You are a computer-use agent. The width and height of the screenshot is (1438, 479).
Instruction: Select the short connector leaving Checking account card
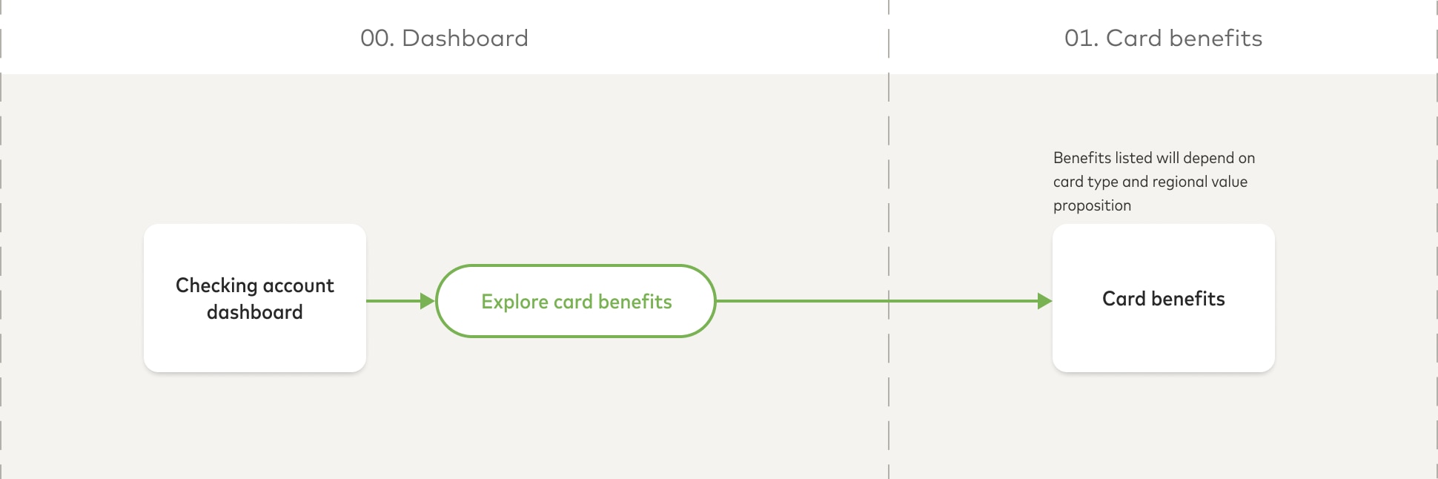[394, 301]
